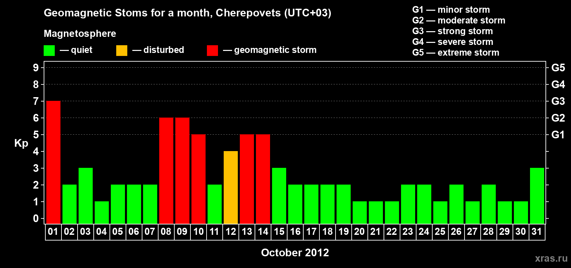Image resolution: width=571 pixels, height=268 pixels.
Task: Click the green bar for day 04
Action: [x=102, y=213]
